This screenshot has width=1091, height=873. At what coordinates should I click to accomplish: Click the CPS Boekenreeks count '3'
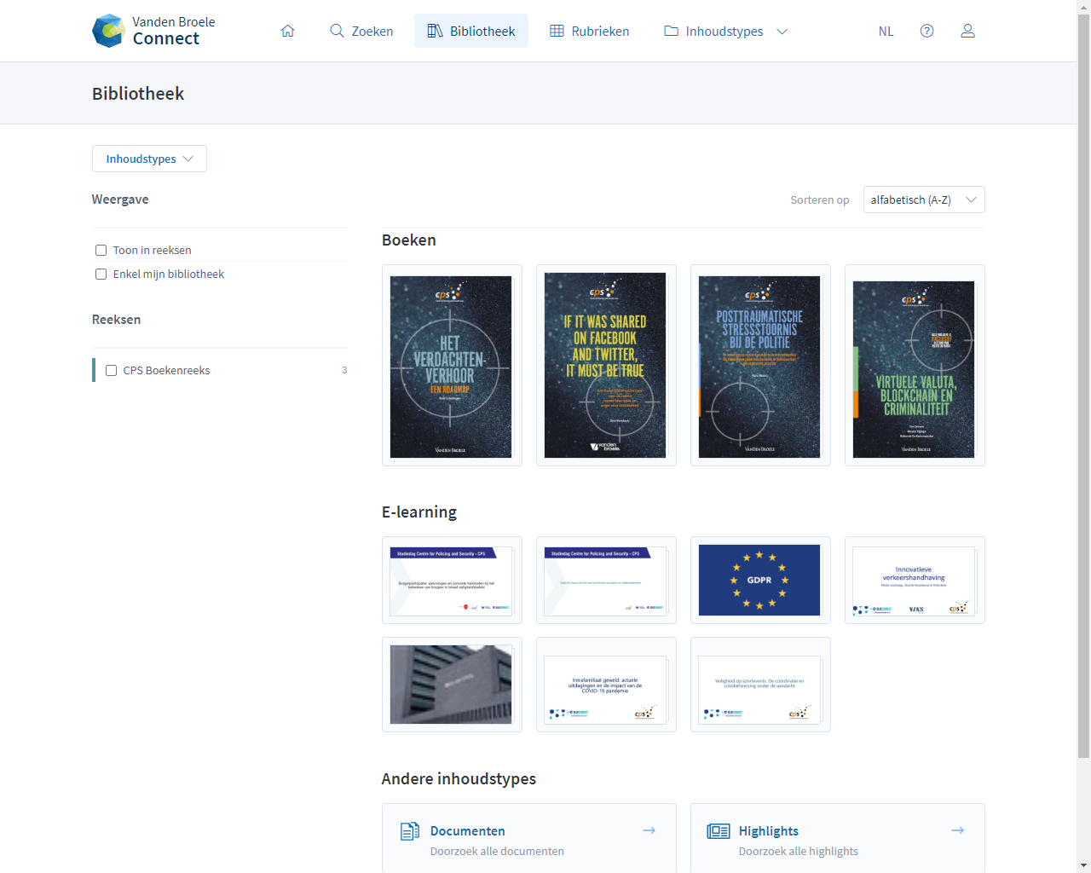(x=344, y=370)
